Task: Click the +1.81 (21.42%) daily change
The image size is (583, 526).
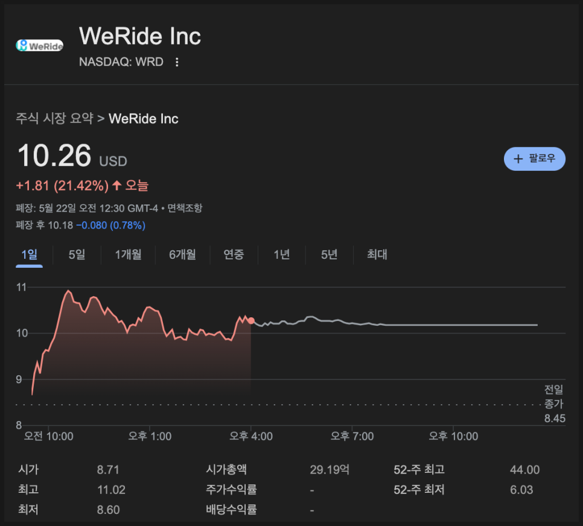Action: (x=63, y=186)
